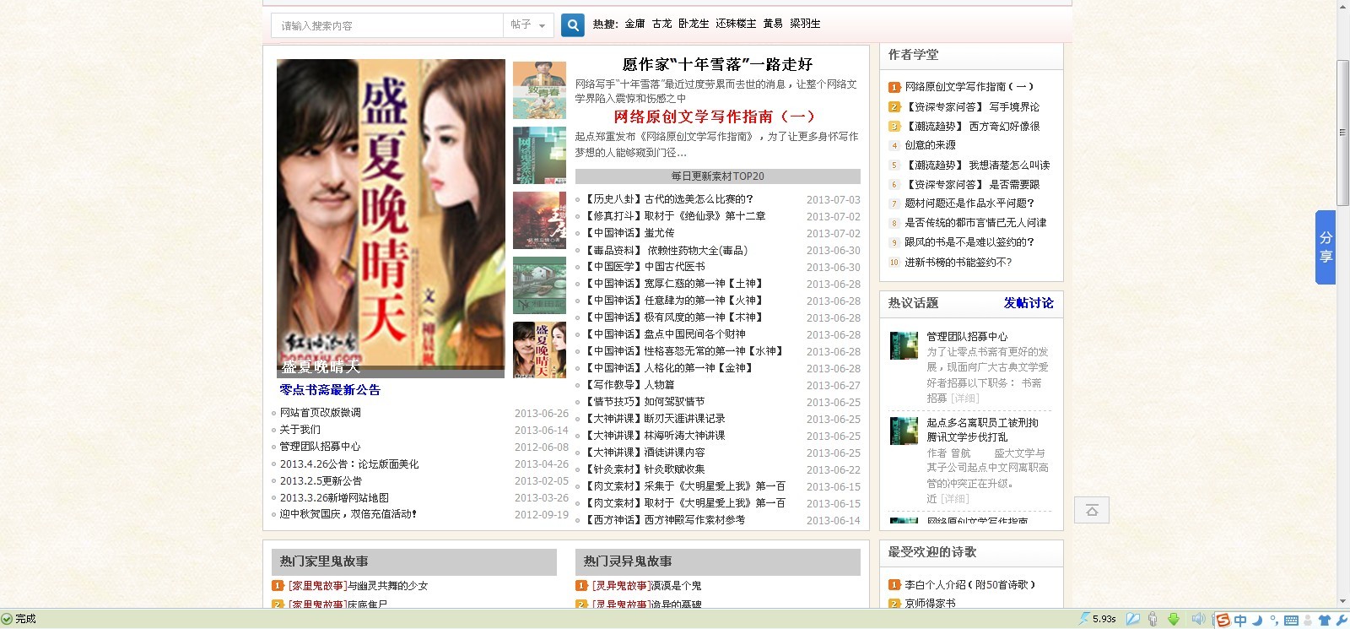Viewport: 1350px width, 629px height.
Task: Open article 【中国神话】蚩尤传
Action: 629,233
